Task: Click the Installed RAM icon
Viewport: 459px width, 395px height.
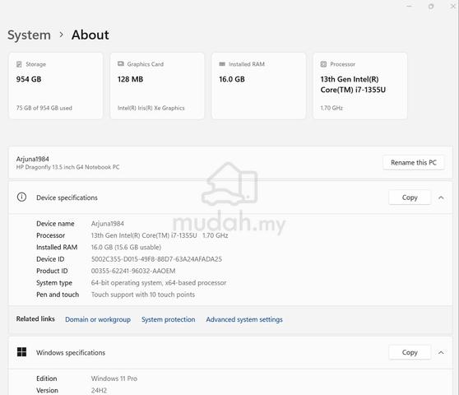Action: point(222,64)
